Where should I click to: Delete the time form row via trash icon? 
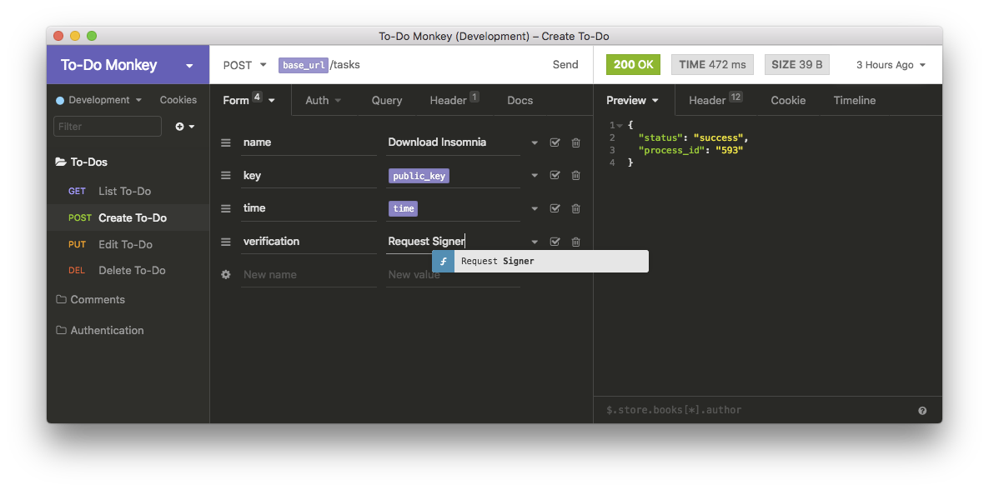(576, 208)
